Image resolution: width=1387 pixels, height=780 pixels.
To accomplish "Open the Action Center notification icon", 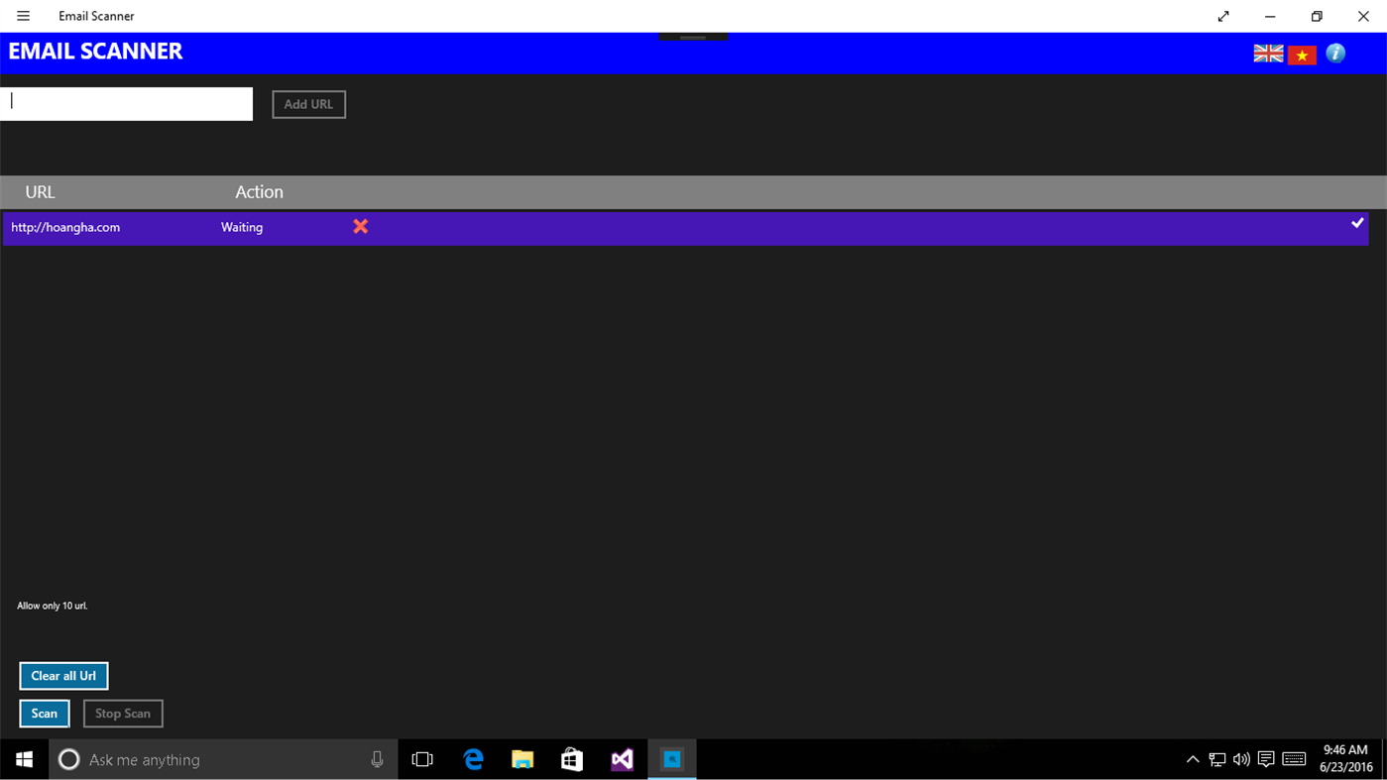I will (1266, 759).
